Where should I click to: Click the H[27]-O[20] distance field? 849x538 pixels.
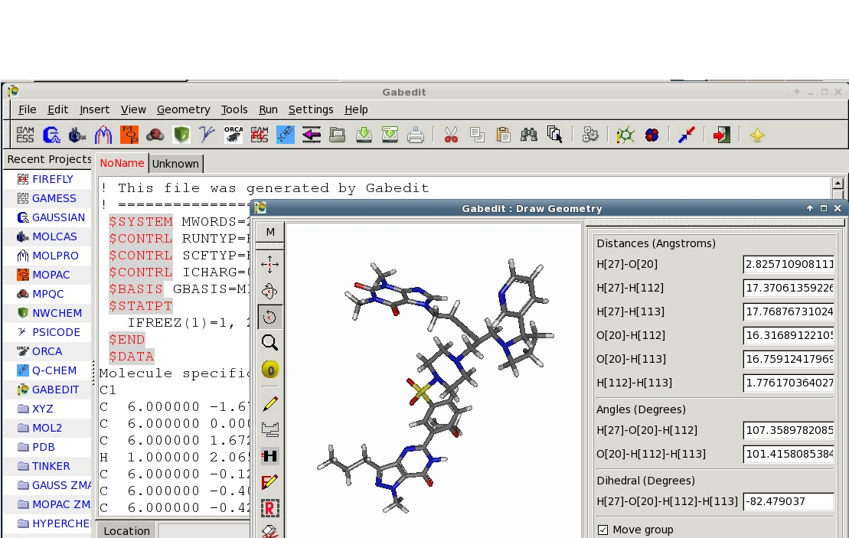[789, 265]
